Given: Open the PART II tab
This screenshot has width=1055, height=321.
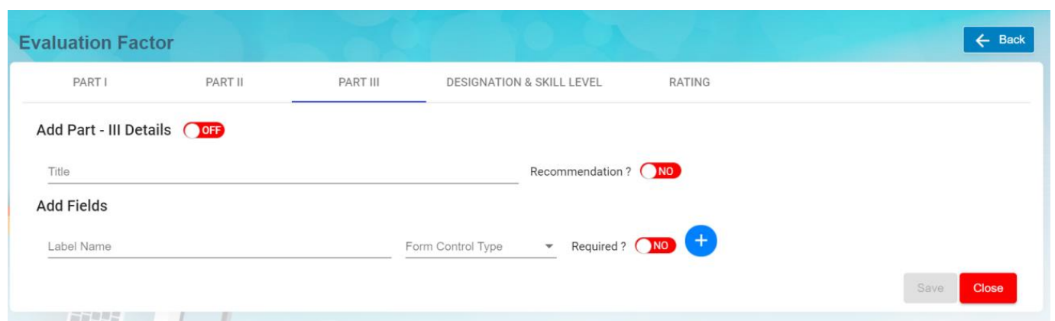Looking at the screenshot, I should [224, 83].
